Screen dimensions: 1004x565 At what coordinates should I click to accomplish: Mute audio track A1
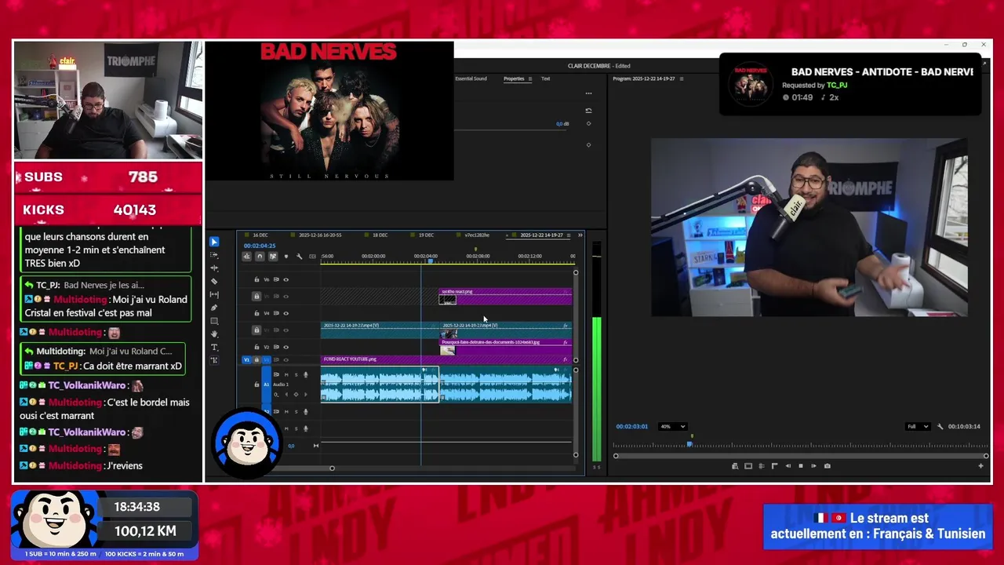pyautogui.click(x=286, y=375)
